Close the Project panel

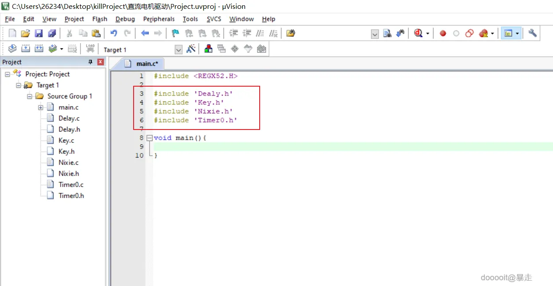pos(100,62)
